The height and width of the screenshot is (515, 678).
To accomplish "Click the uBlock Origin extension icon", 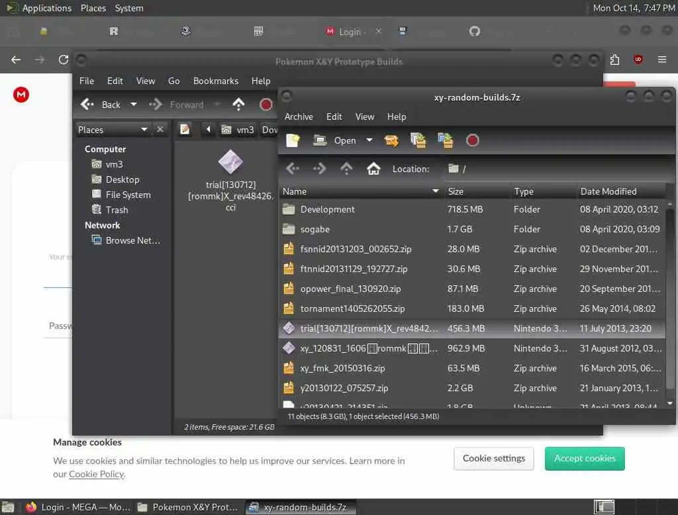I will coord(638,59).
